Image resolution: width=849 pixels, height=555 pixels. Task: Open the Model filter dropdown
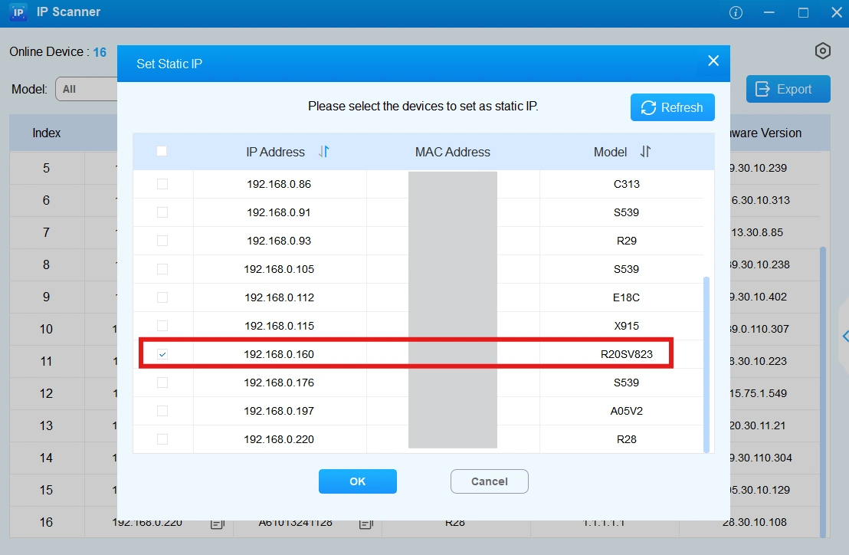click(x=86, y=89)
